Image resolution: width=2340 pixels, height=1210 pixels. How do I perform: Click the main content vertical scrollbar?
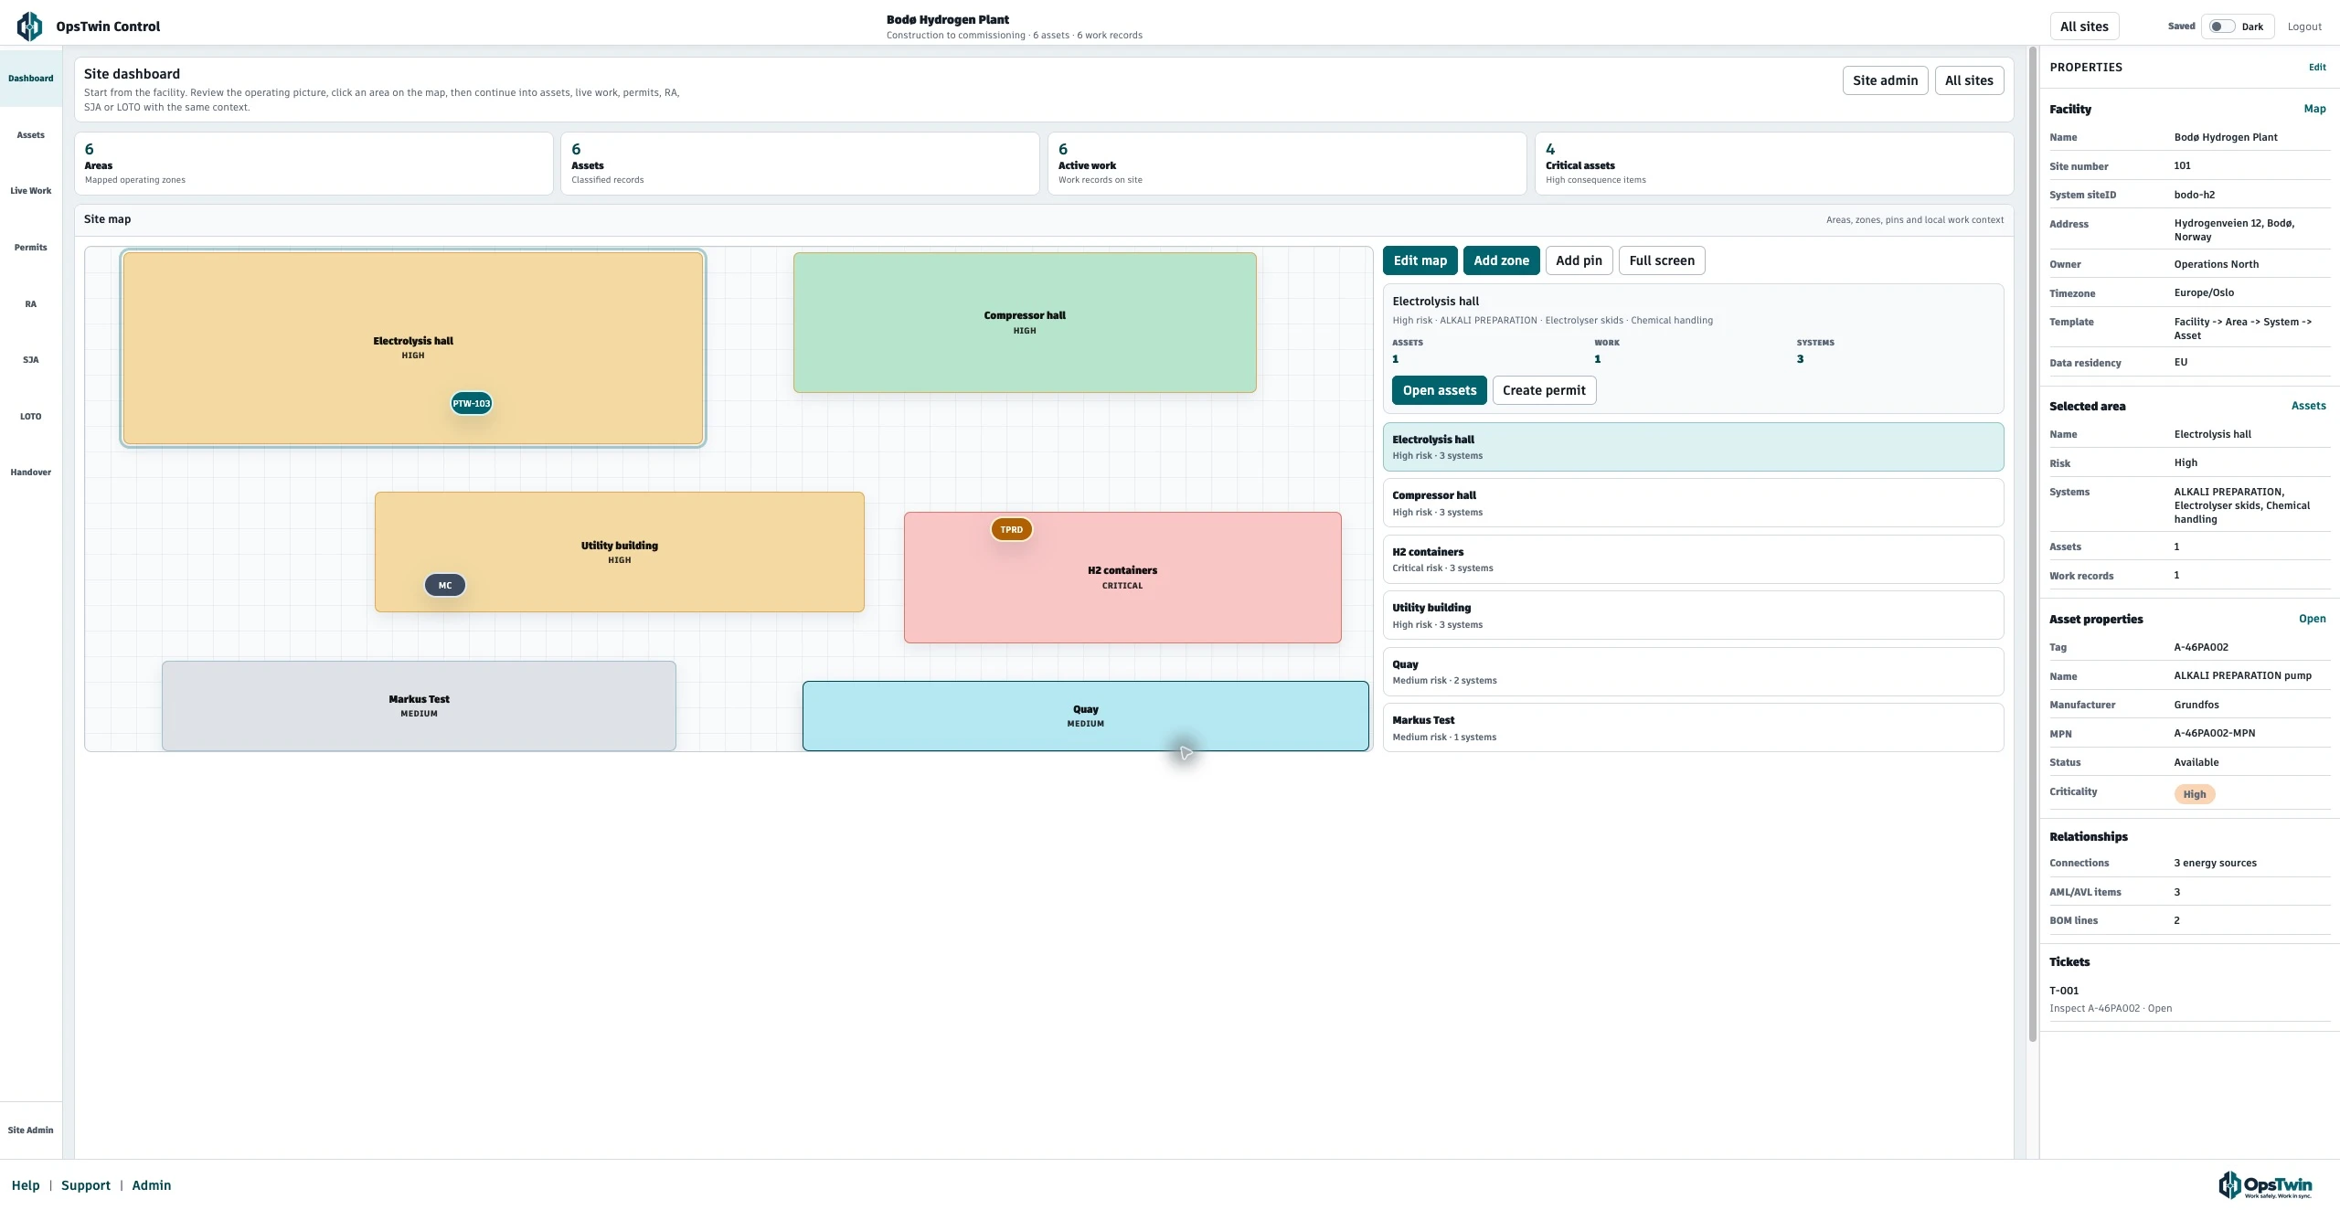[2033, 544]
